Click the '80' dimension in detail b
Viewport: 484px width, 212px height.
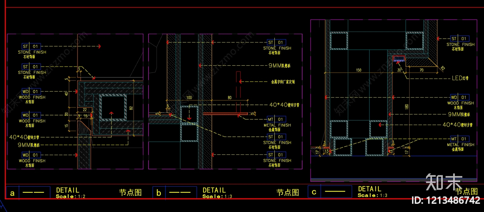coord(230,98)
